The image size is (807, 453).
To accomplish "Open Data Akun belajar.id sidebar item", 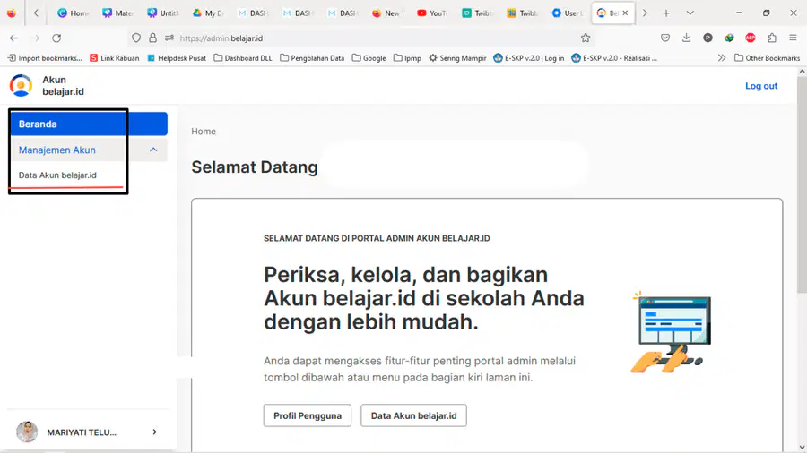I will coord(57,175).
